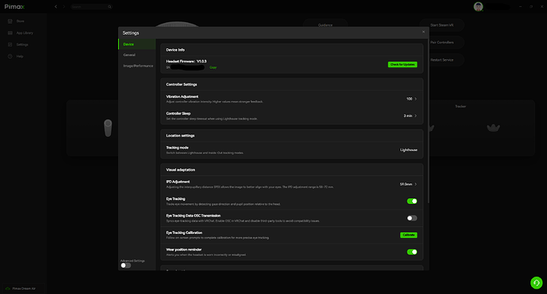
Task: Click Start Steam VR button
Action: 442,25
